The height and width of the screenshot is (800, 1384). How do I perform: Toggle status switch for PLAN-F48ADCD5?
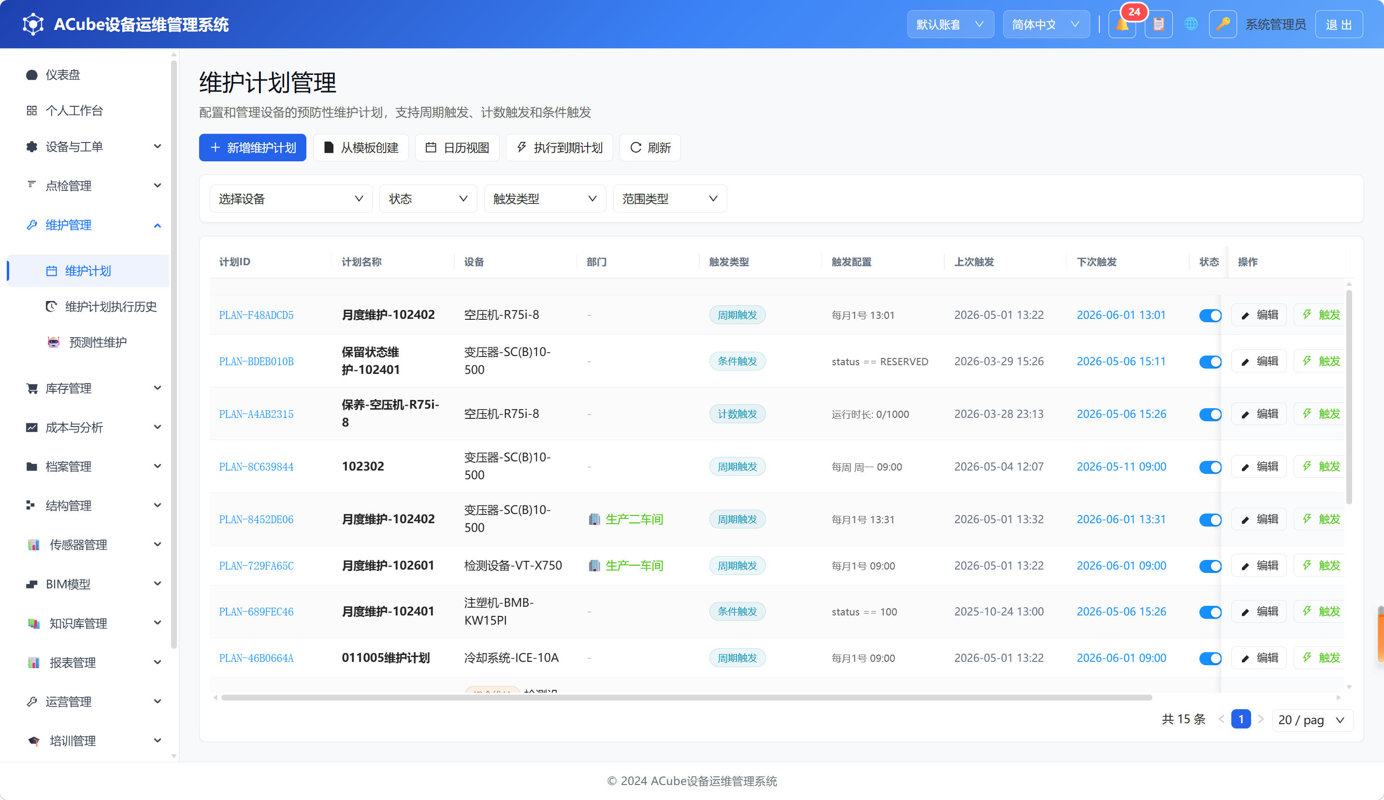(x=1210, y=315)
